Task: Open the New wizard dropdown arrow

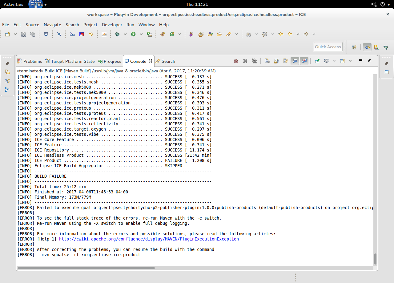Action: coord(15,34)
